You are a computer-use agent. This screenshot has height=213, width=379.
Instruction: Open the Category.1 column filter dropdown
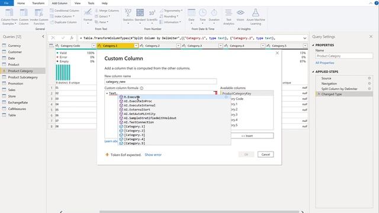(136, 46)
